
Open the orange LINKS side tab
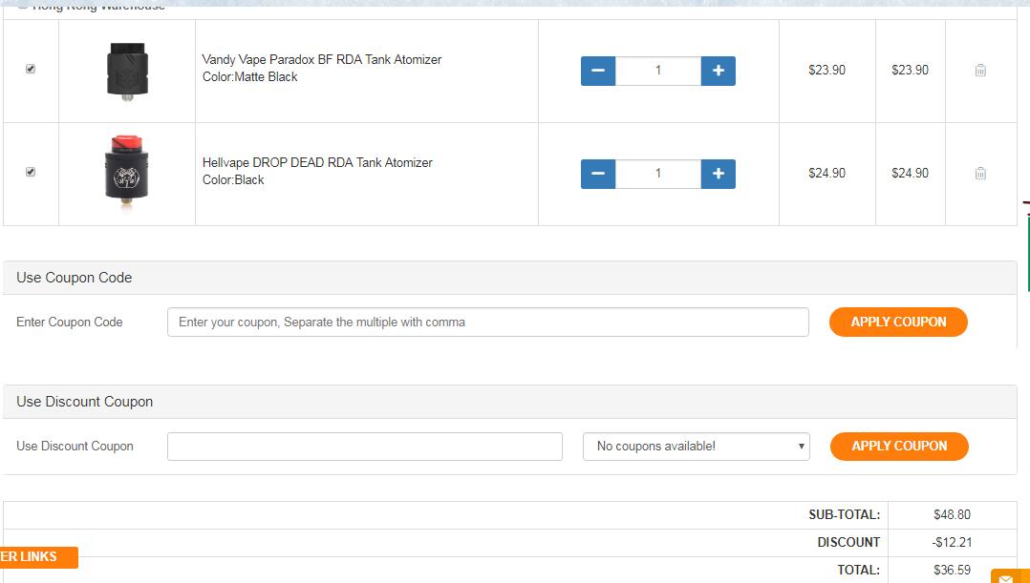(x=39, y=557)
